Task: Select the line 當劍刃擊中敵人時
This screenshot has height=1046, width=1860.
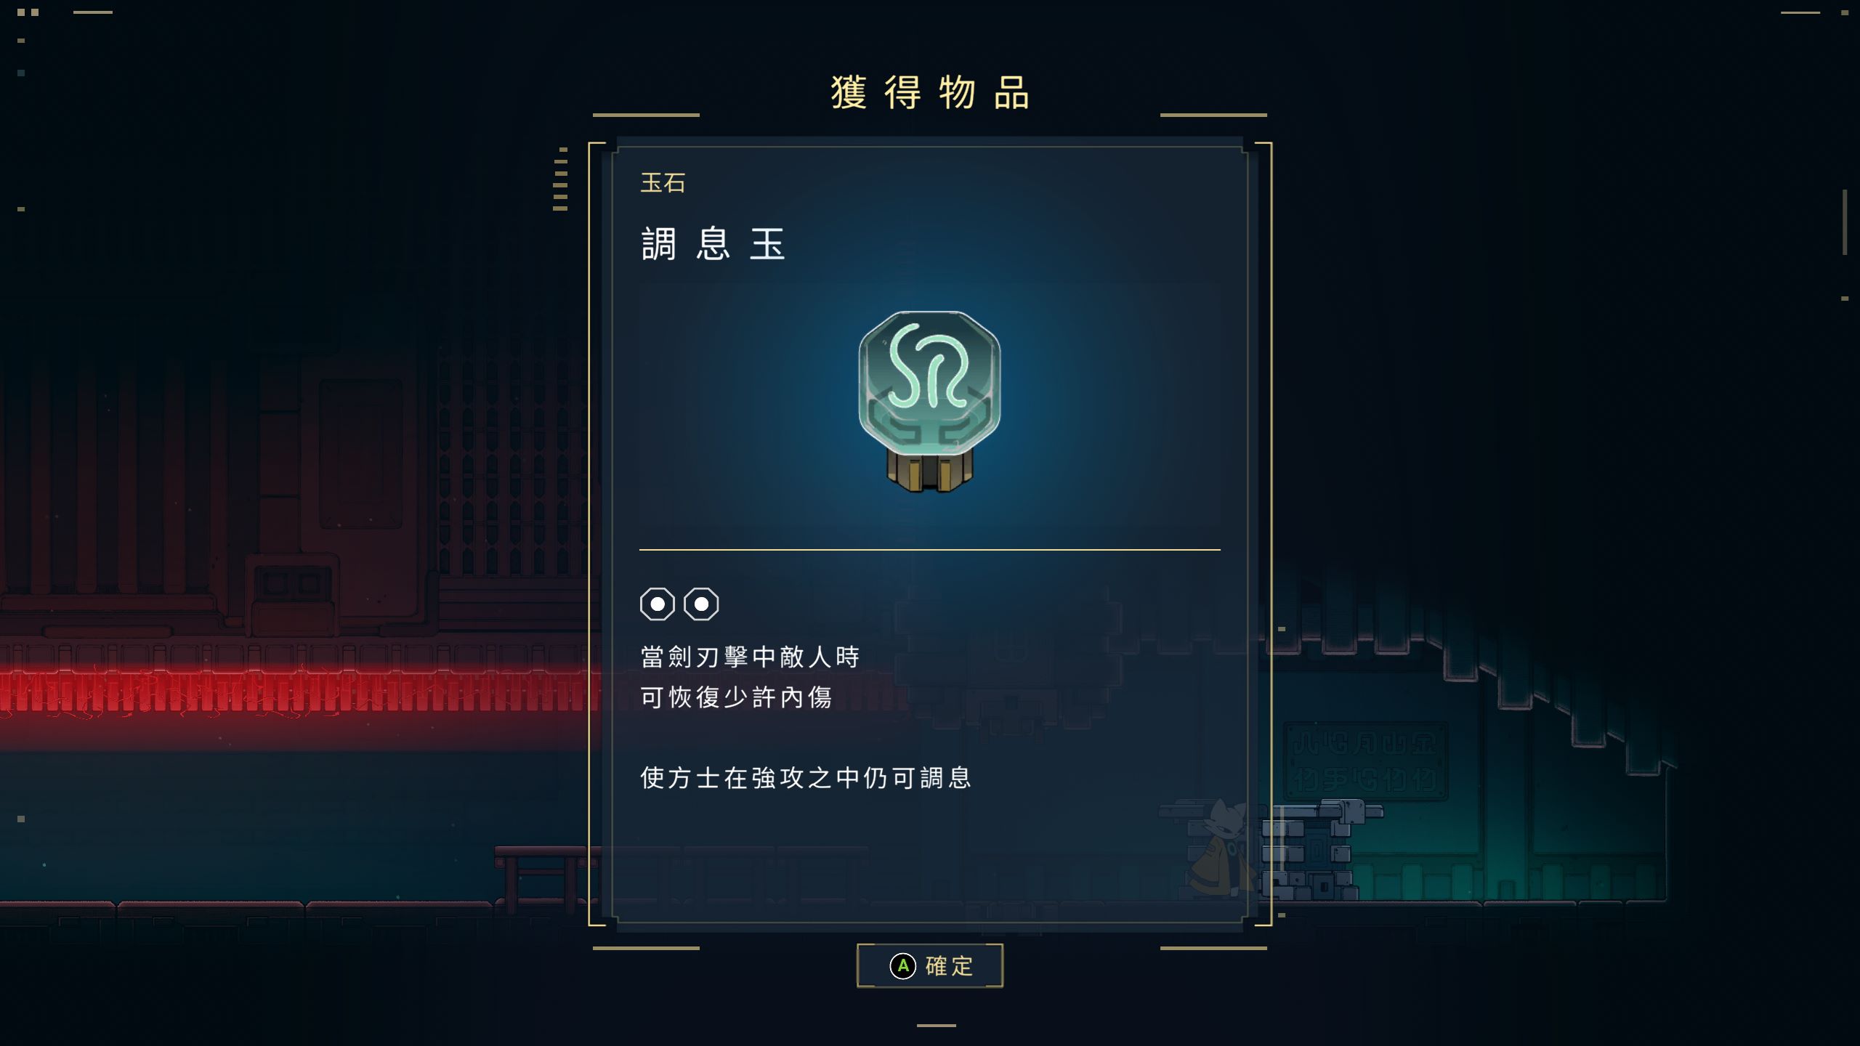Action: 750,657
